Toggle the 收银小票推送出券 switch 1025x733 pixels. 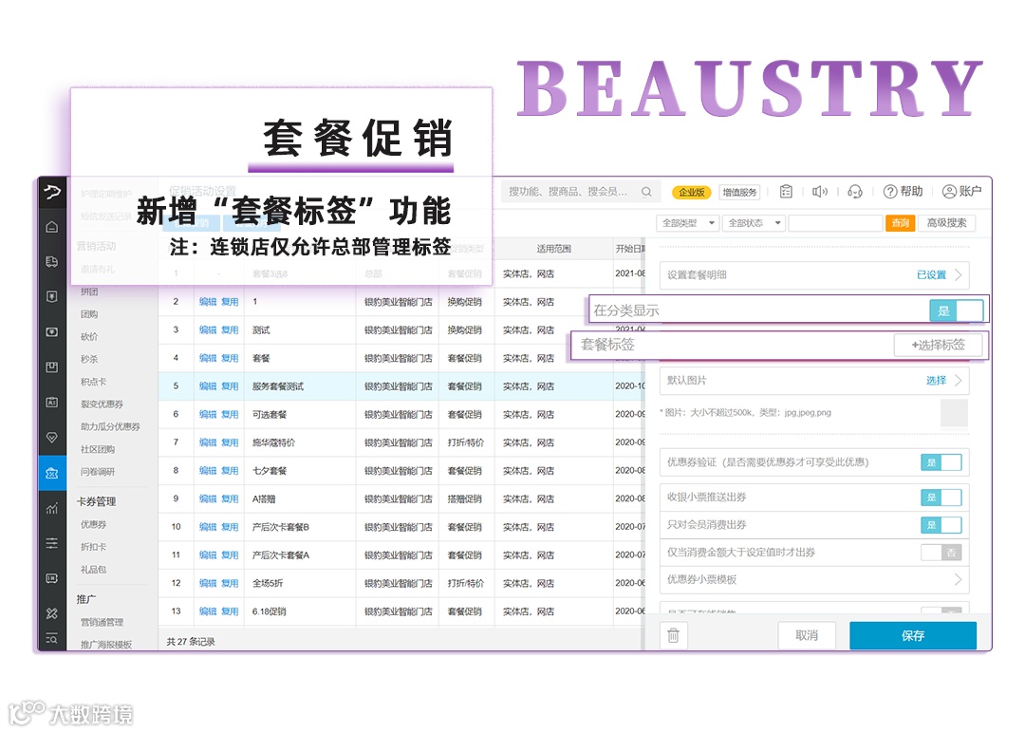[941, 498]
